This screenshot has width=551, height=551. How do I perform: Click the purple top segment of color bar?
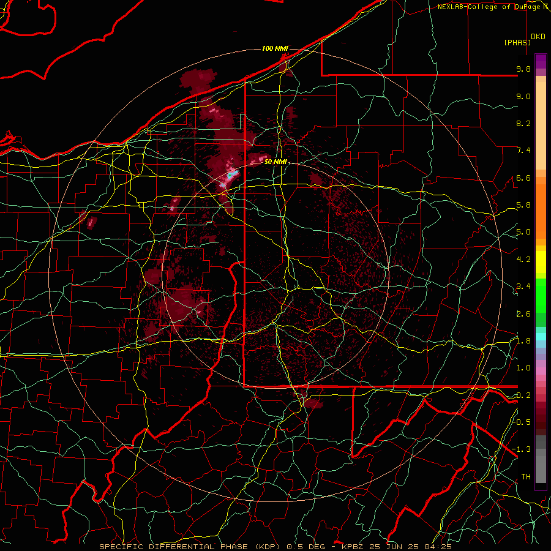click(541, 61)
